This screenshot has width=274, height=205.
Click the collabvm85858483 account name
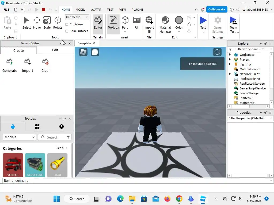pos(255,10)
